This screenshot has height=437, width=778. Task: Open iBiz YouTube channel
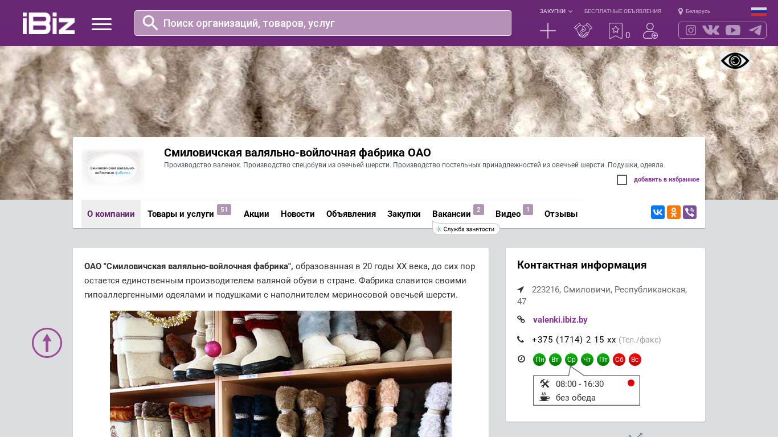point(733,30)
